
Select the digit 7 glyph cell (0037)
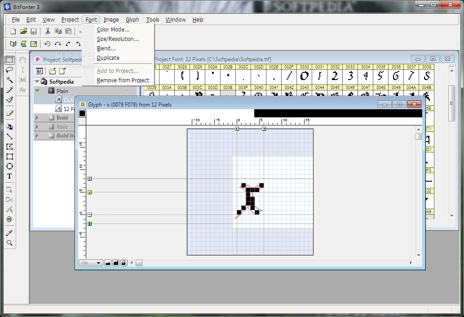tap(411, 75)
